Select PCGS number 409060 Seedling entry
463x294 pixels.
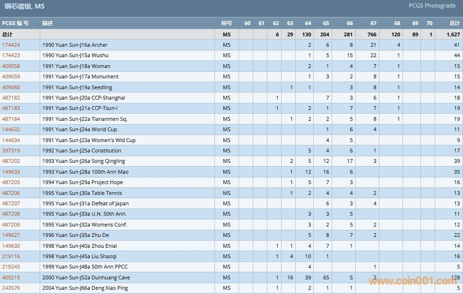point(11,87)
